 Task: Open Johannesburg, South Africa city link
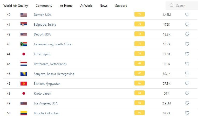[52, 44]
